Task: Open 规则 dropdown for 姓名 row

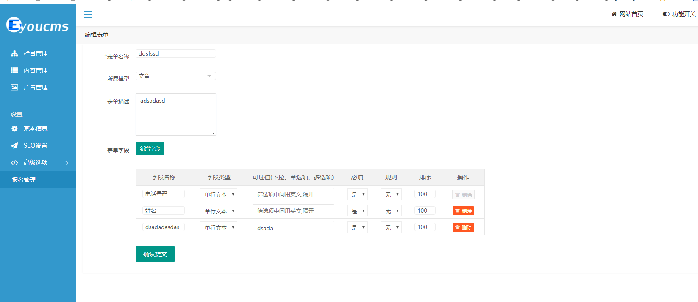Action: point(391,211)
